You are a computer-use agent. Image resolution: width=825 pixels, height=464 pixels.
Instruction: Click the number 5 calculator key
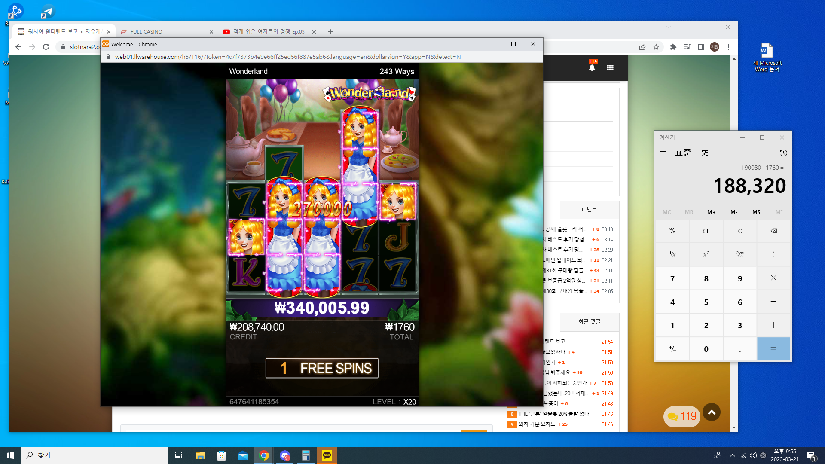706,302
